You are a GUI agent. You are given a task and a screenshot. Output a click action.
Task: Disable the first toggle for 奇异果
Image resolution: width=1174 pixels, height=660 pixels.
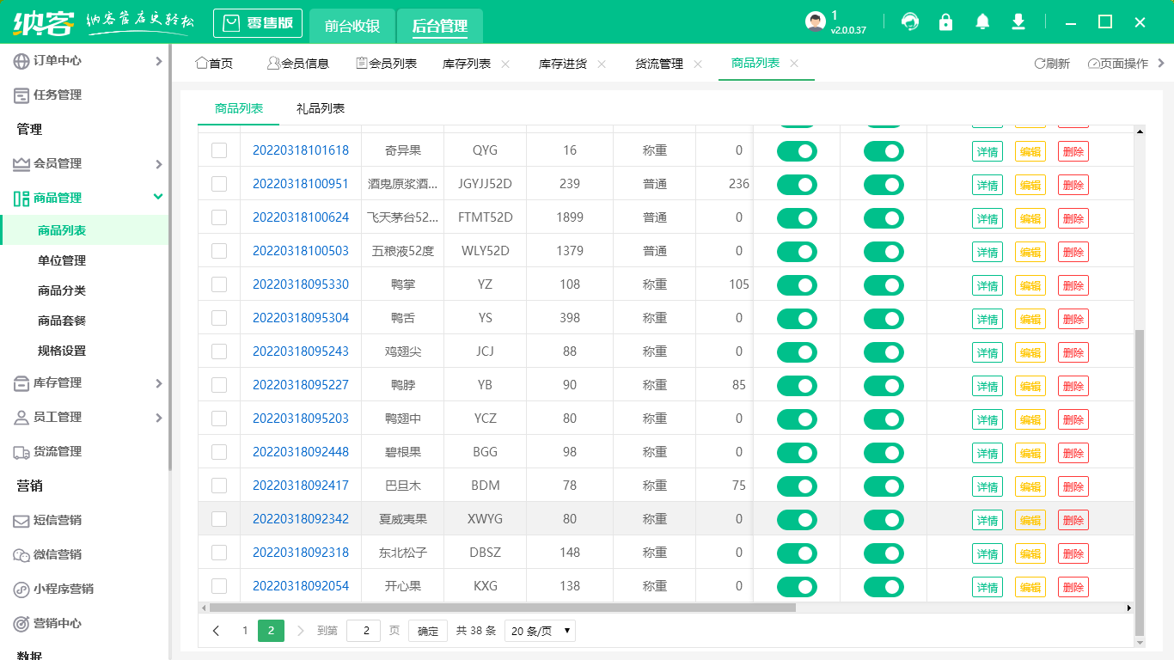click(797, 150)
